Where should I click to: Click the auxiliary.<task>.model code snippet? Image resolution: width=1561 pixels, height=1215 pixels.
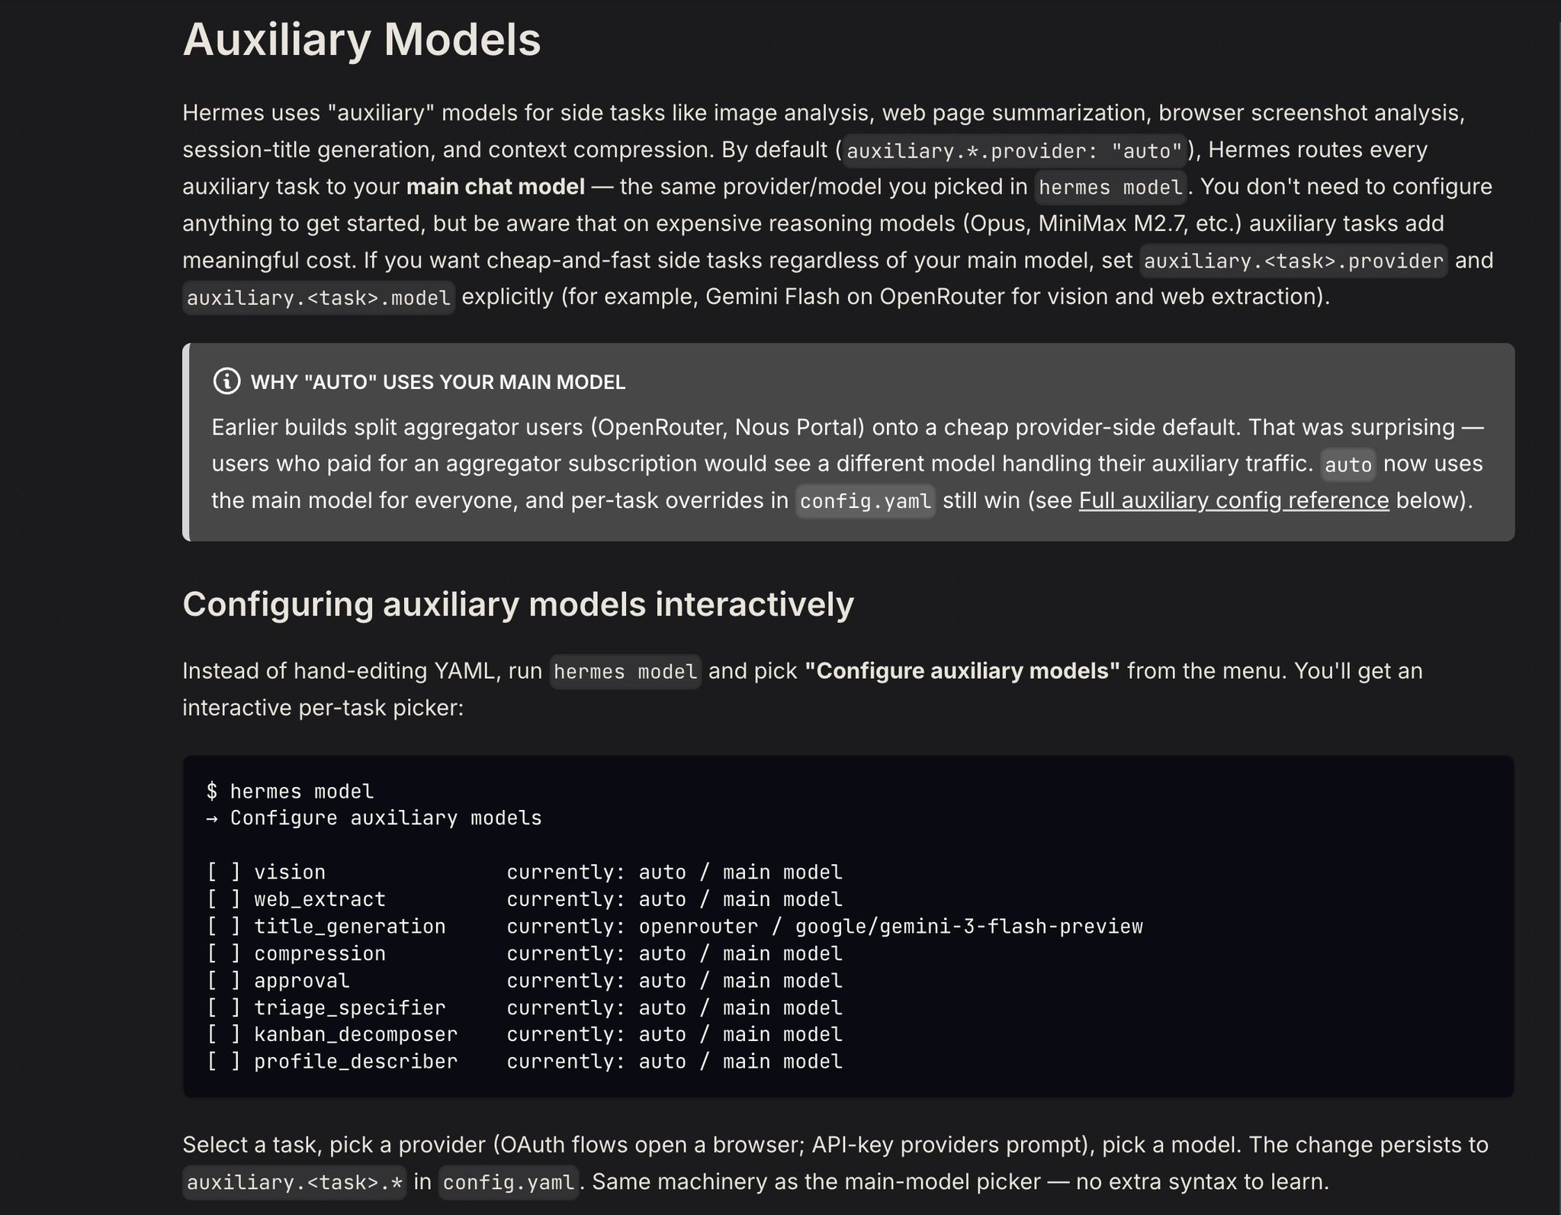point(319,297)
